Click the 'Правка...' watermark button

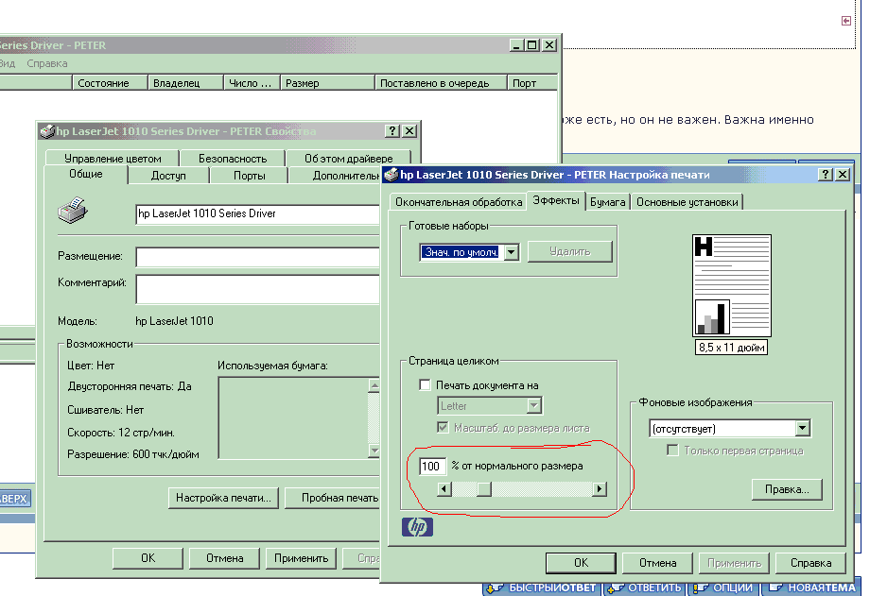click(787, 489)
